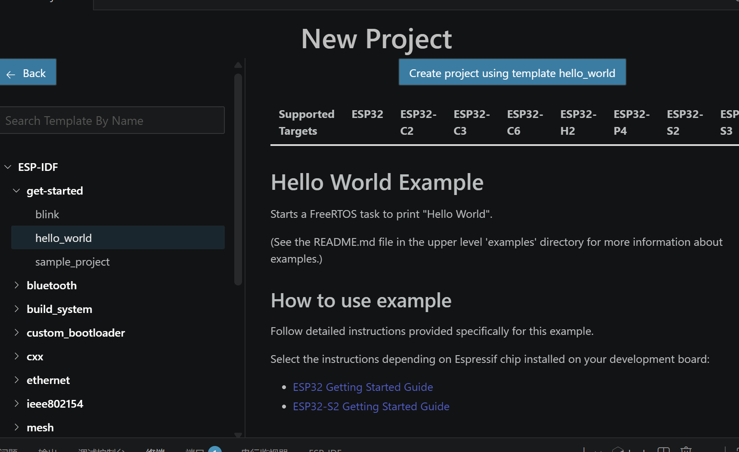Click the ESP32-H2 supported target header
This screenshot has height=452, width=739.
coord(578,122)
